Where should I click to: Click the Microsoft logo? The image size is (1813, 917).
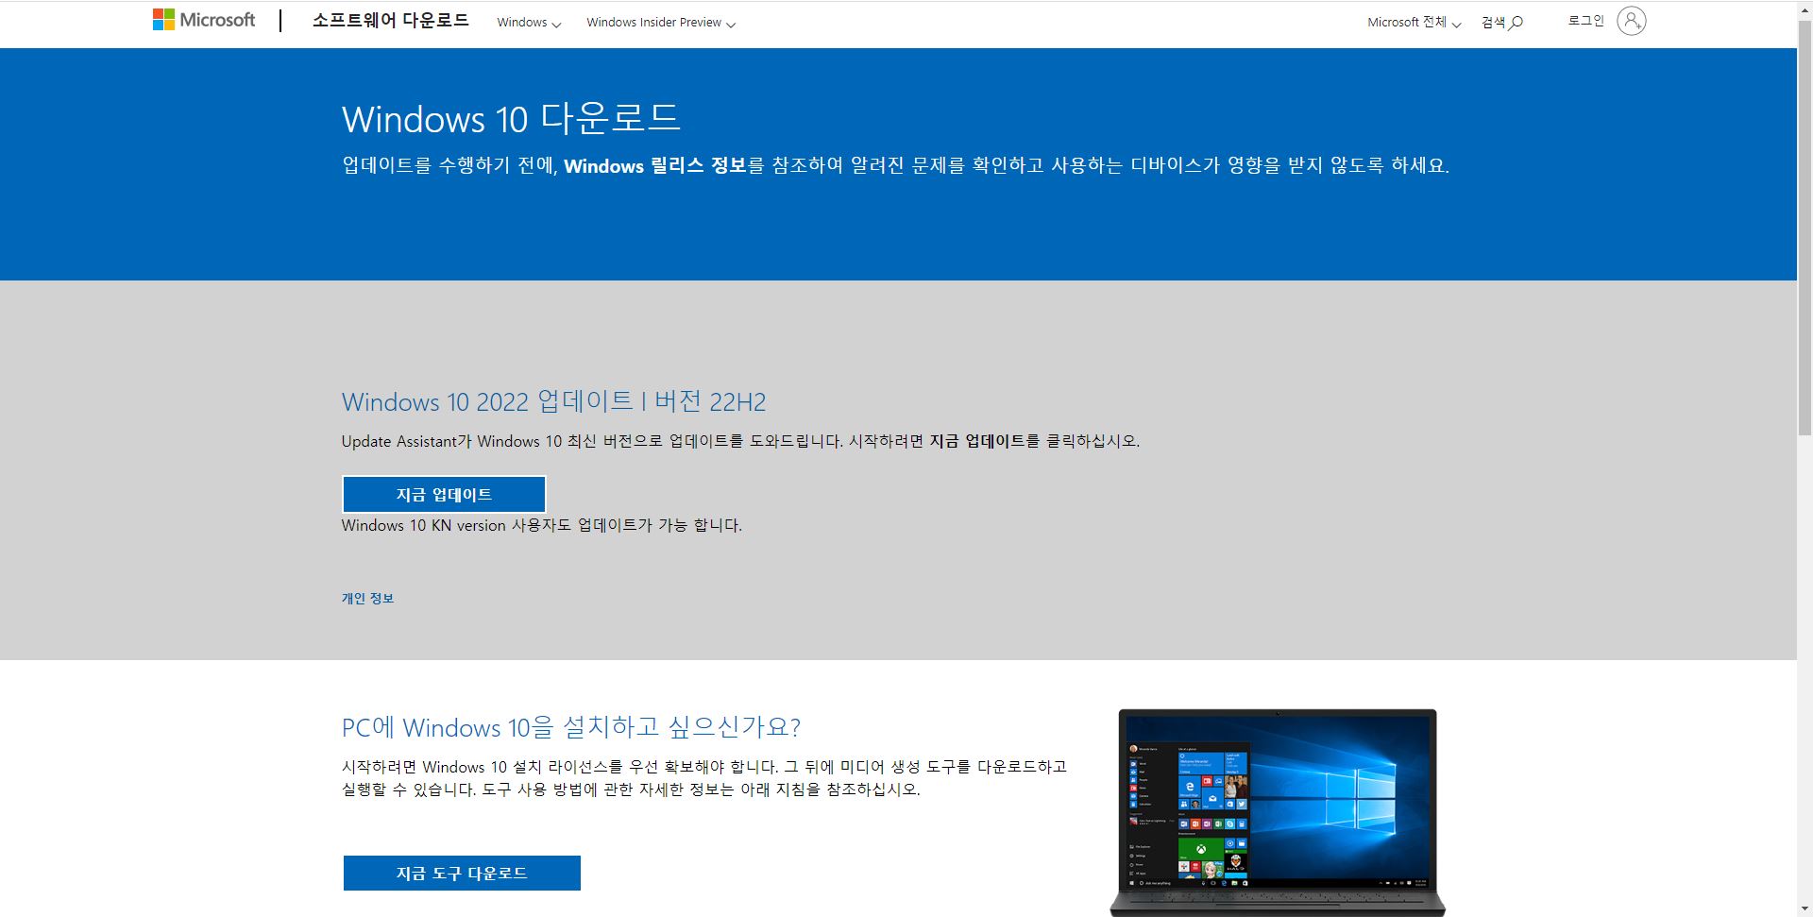[204, 20]
